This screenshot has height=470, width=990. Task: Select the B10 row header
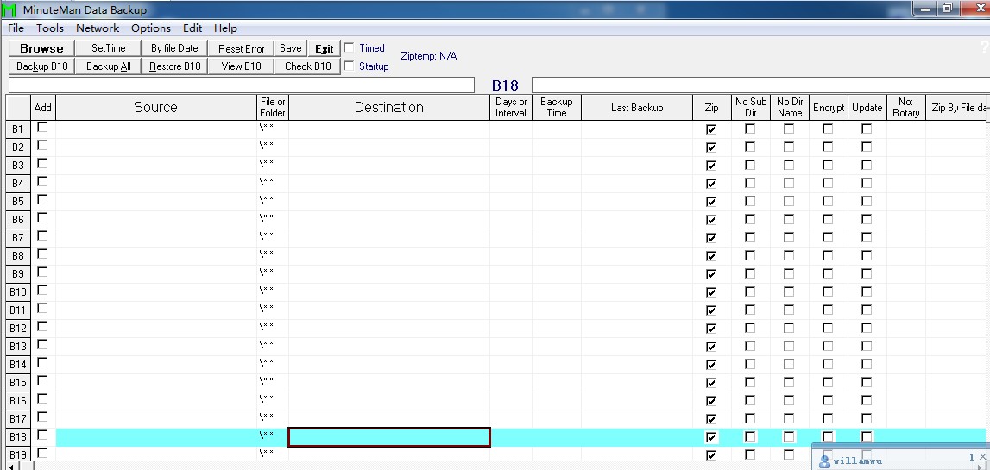pyautogui.click(x=18, y=292)
